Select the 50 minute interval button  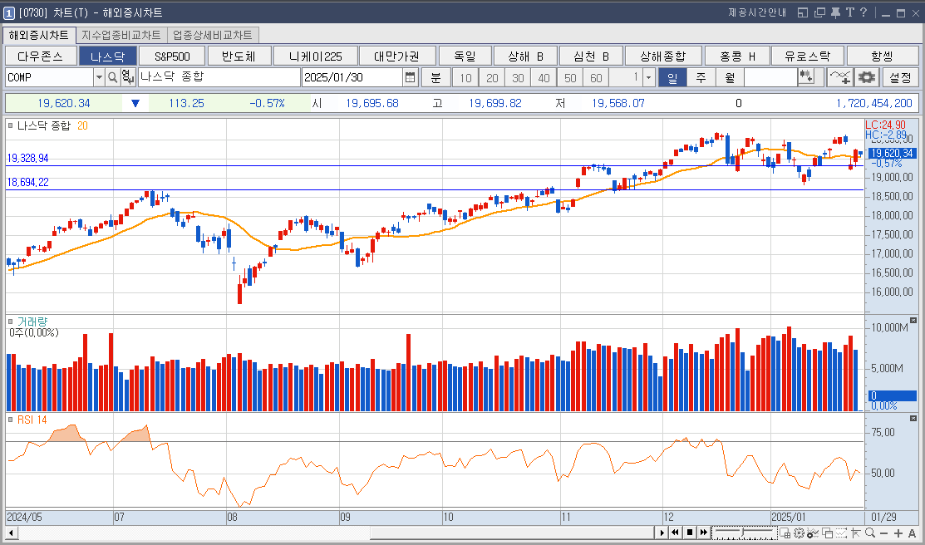pos(570,77)
